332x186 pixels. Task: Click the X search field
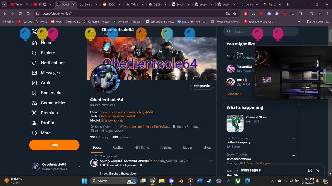[x=261, y=31]
